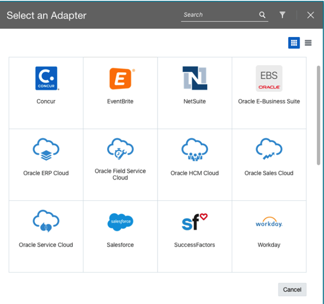324x304 pixels.
Task: Choose the Oracle Service Cloud icon
Action: click(x=46, y=222)
